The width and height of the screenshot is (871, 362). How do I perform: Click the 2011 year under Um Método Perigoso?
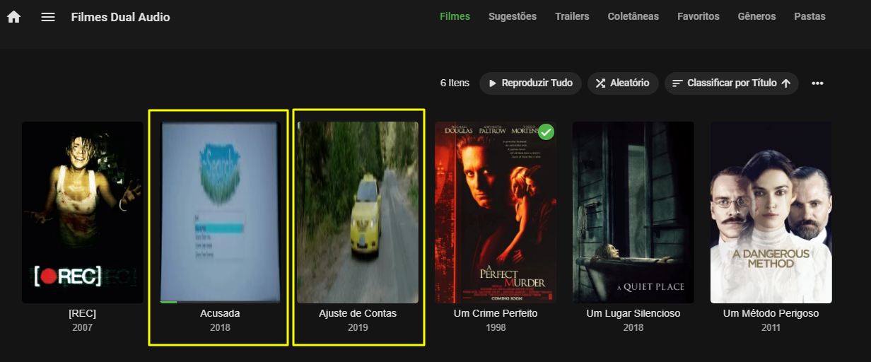(771, 327)
